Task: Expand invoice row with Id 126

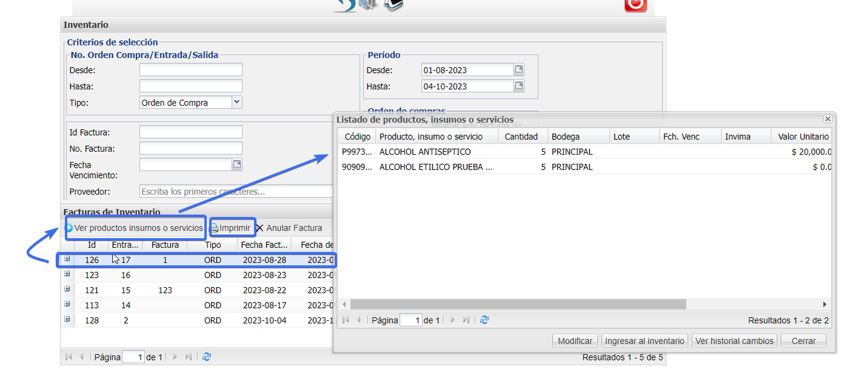Action: 67,259
